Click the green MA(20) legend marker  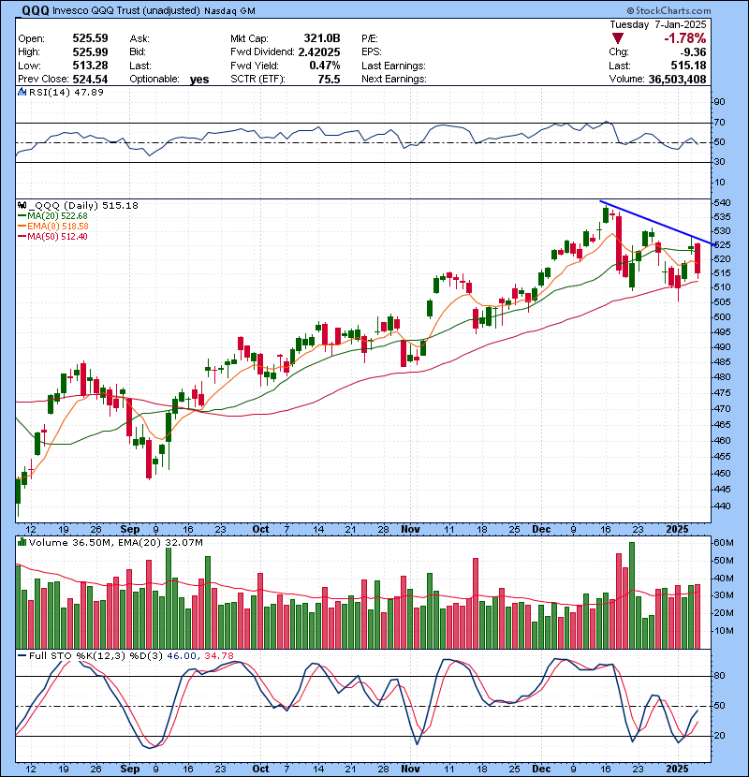point(22,216)
